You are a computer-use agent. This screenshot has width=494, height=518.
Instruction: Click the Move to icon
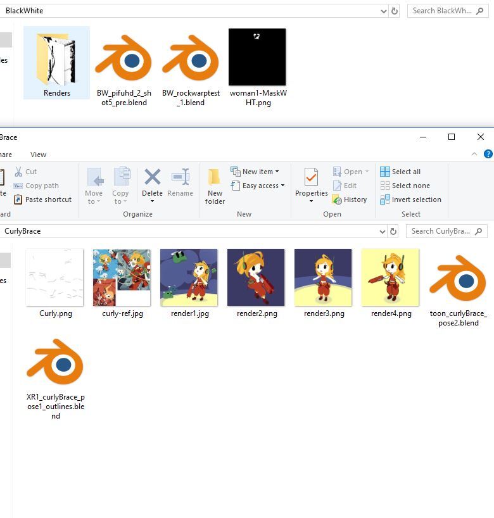[96, 177]
